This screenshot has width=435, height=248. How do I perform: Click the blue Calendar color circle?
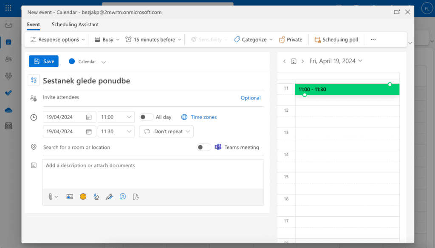click(72, 61)
